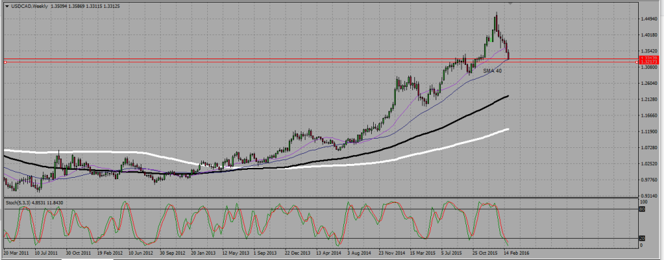
Task: Click the 80 level marker of Stochastic
Action: click(641, 209)
